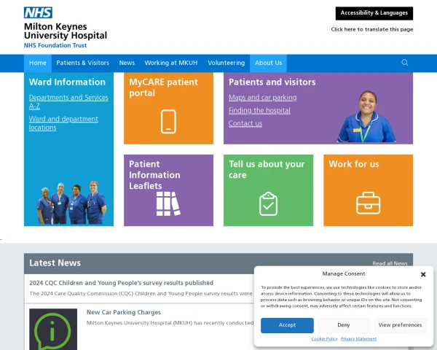437x350 pixels.
Task: Click the staff group photo in Ward Information
Action: pos(71,203)
